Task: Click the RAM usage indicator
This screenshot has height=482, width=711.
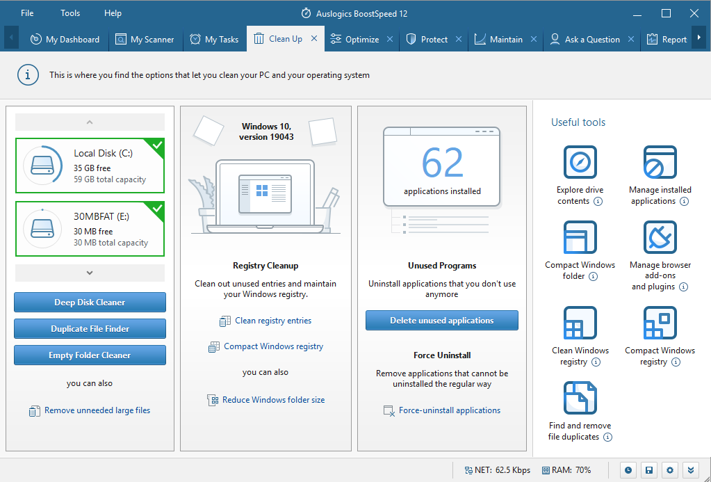Action: click(566, 470)
